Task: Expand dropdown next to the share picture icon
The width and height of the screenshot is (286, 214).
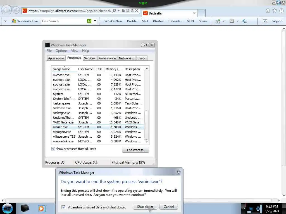Action: click(224, 21)
